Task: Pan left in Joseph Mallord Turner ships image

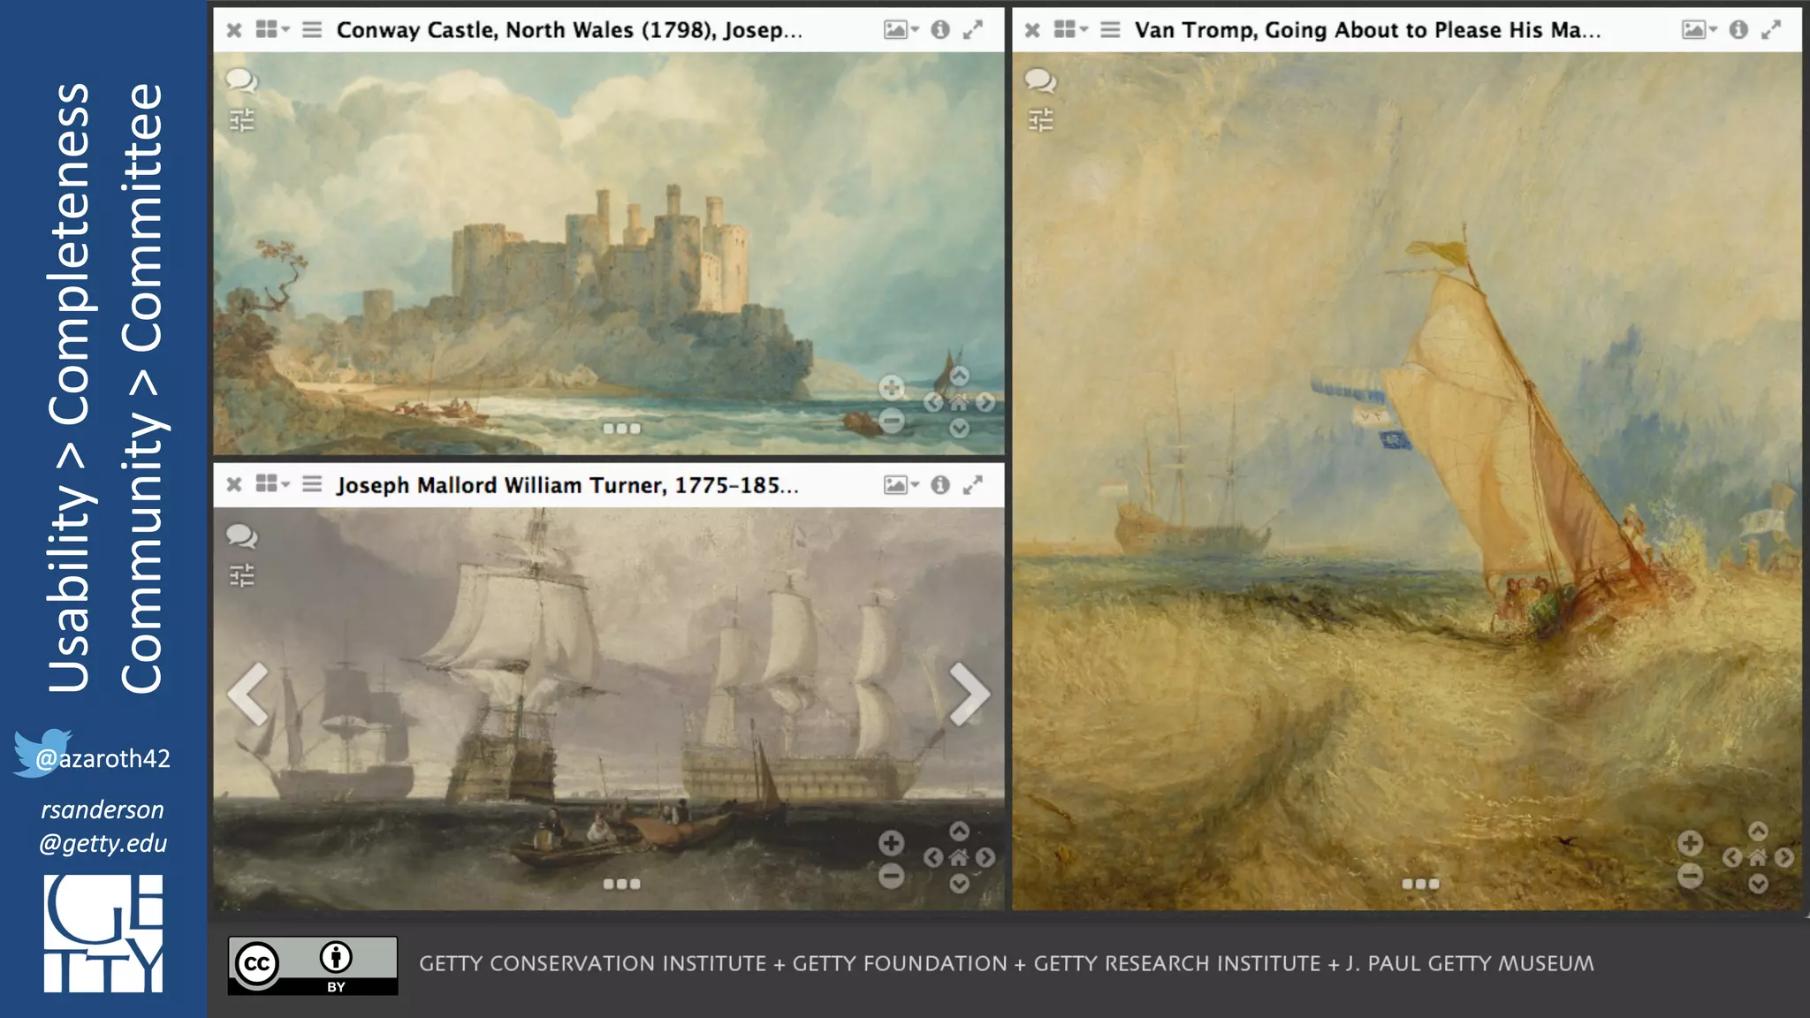Action: click(x=933, y=858)
